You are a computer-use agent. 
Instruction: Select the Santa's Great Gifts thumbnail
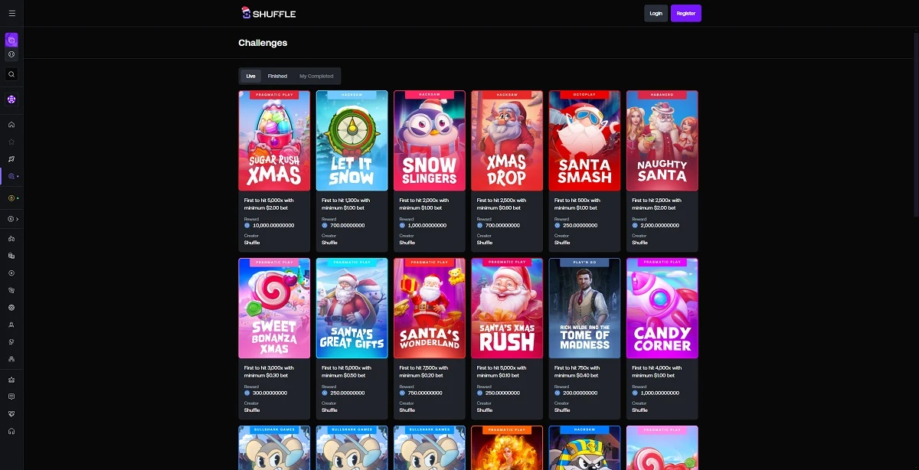point(352,308)
